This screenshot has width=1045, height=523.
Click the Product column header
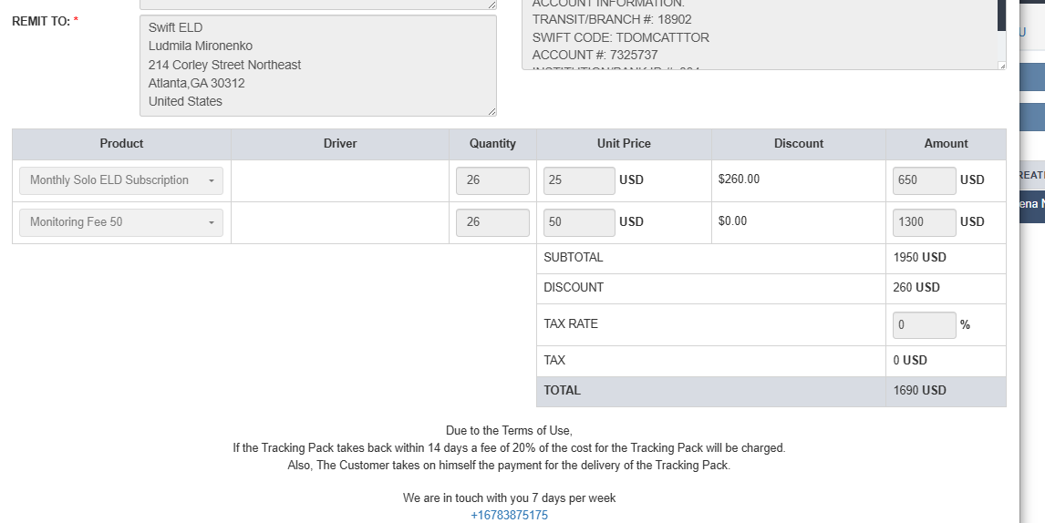pos(121,144)
